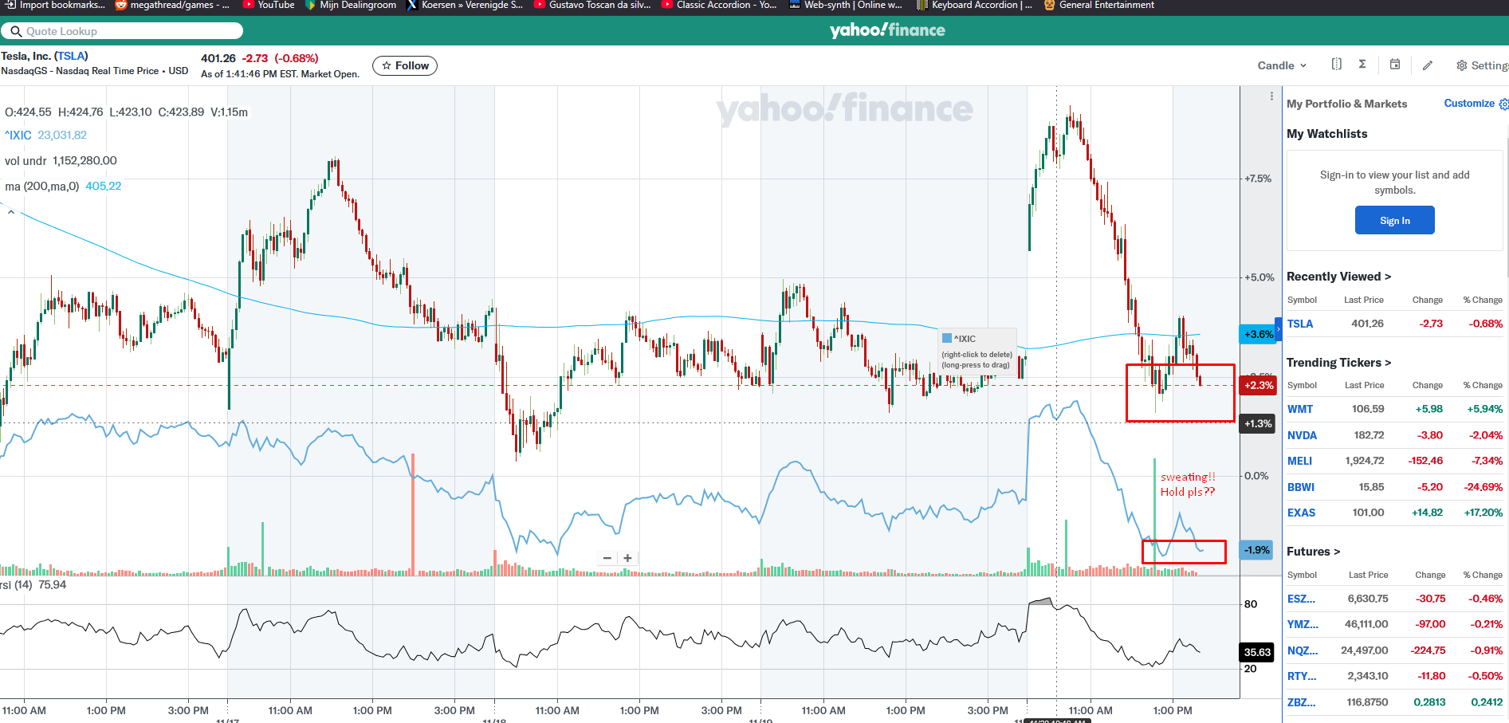
Task: Select the ^IXIC 23,031.82 comparison label
Action: click(45, 136)
